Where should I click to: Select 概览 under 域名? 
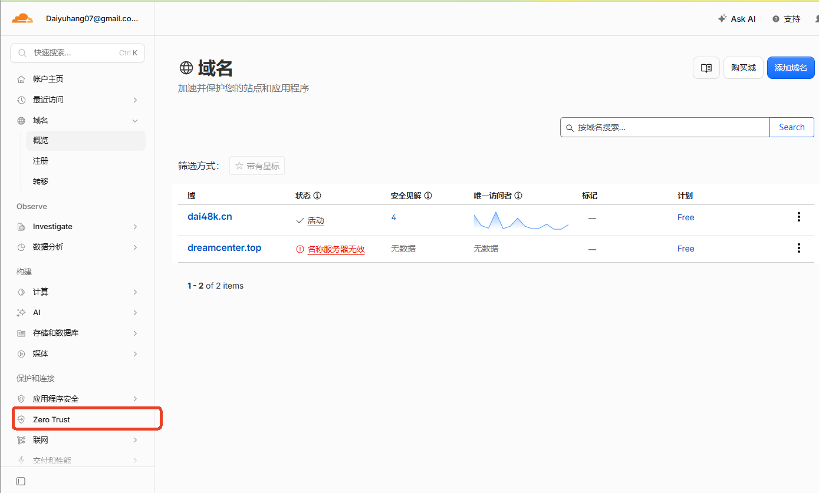(85, 140)
